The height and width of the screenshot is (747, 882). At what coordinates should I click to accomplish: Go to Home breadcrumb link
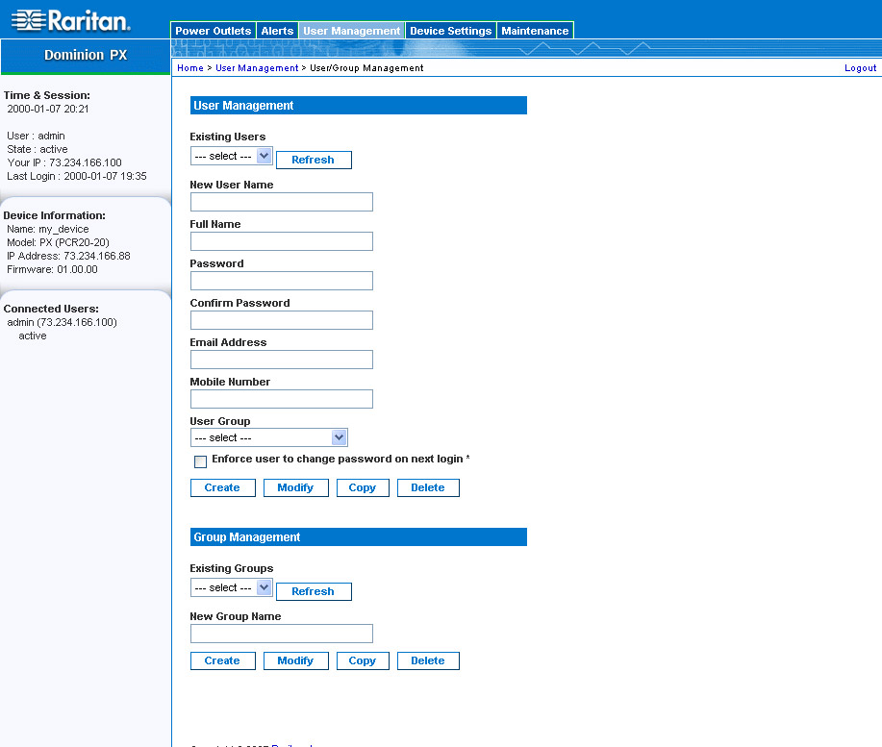pos(189,68)
